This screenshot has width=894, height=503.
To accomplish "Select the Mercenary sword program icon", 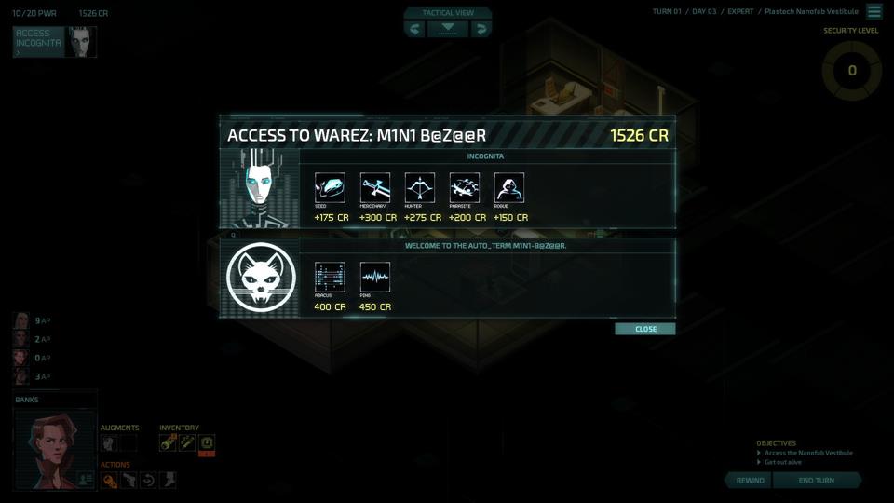I will 375,187.
